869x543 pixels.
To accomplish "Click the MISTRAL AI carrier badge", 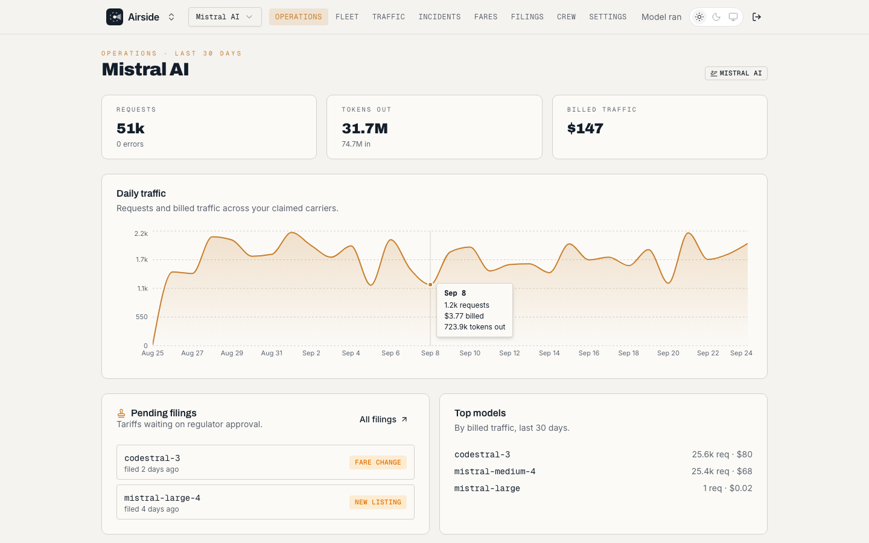I will [x=736, y=73].
